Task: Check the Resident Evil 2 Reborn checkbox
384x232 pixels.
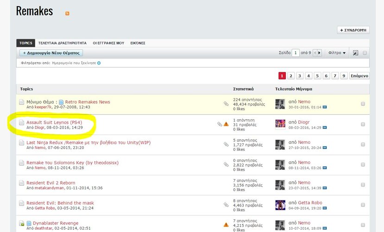Action: coord(363,184)
